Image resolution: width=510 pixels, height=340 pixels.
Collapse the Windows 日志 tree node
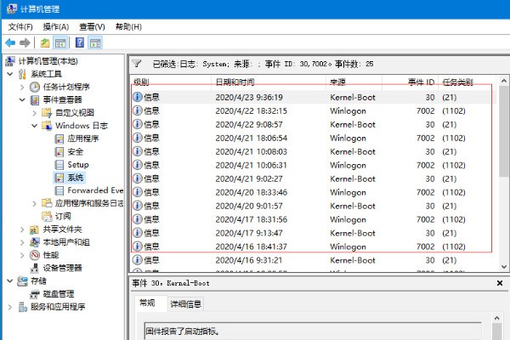pos(35,126)
